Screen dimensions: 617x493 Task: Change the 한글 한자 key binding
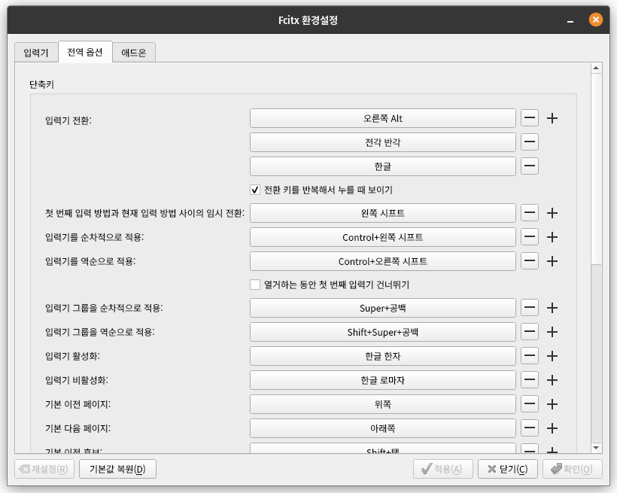(x=382, y=356)
